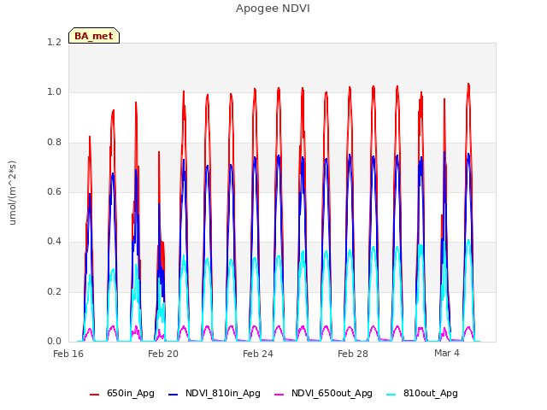Image resolution: width=547 pixels, height=410 pixels.
Task: Click the Feb 28 x-axis tick label
Action: [353, 354]
